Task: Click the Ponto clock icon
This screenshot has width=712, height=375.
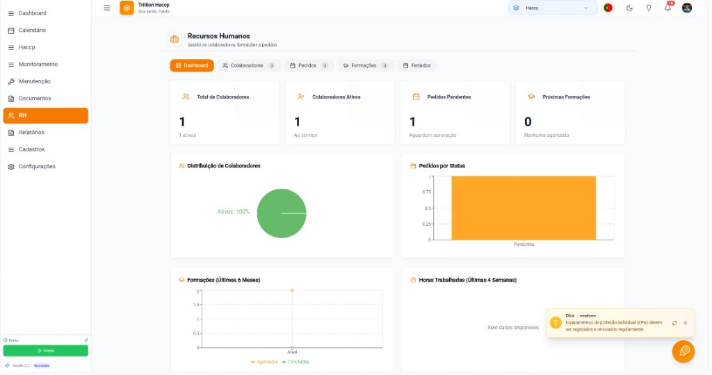Action: coord(6,340)
